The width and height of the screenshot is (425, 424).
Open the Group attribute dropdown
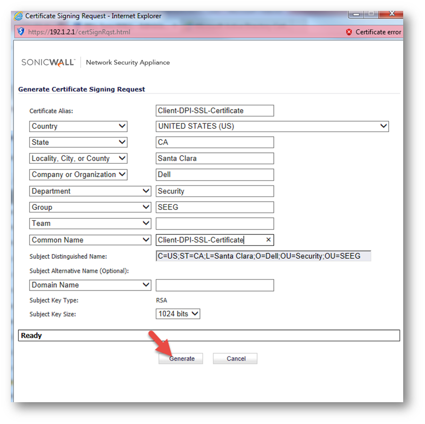tap(90, 207)
